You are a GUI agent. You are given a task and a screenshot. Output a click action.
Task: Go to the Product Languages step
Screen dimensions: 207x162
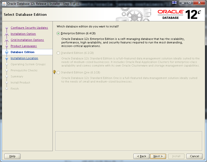pyautogui.click(x=24, y=46)
